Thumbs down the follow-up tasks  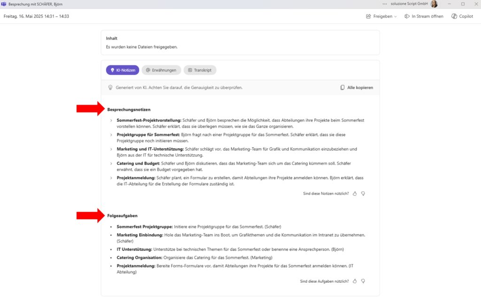(363, 281)
